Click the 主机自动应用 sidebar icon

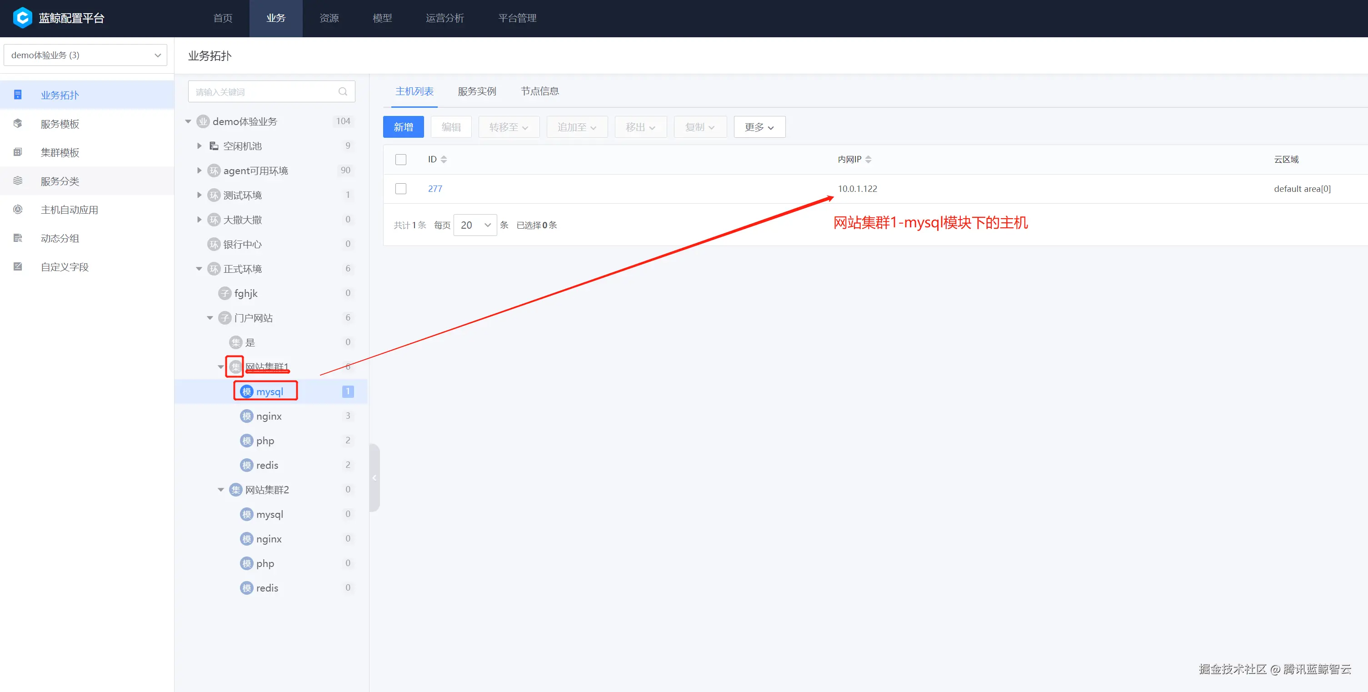18,210
